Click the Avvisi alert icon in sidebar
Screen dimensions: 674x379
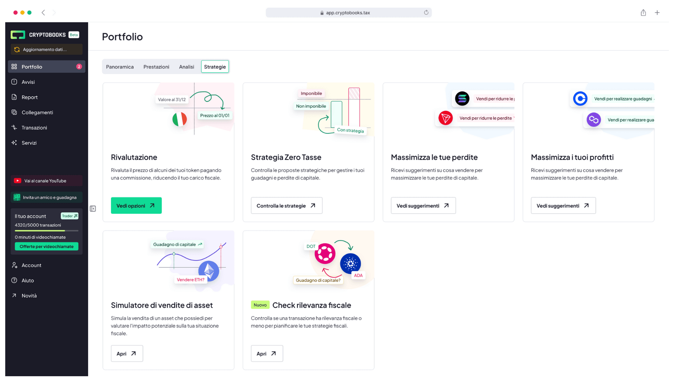14,82
